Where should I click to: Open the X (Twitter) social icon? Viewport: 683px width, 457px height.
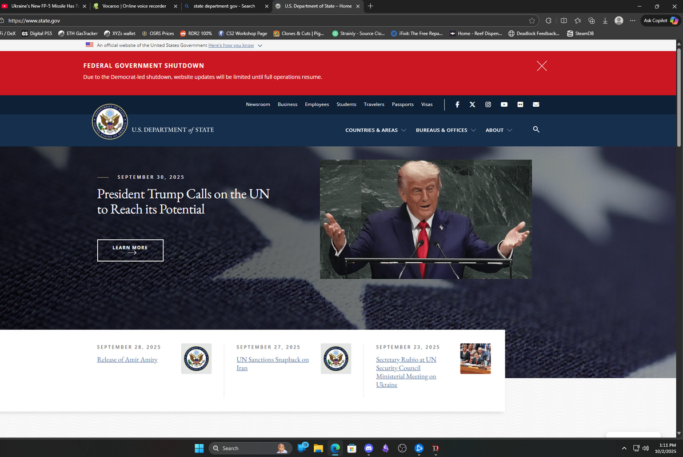(x=472, y=105)
